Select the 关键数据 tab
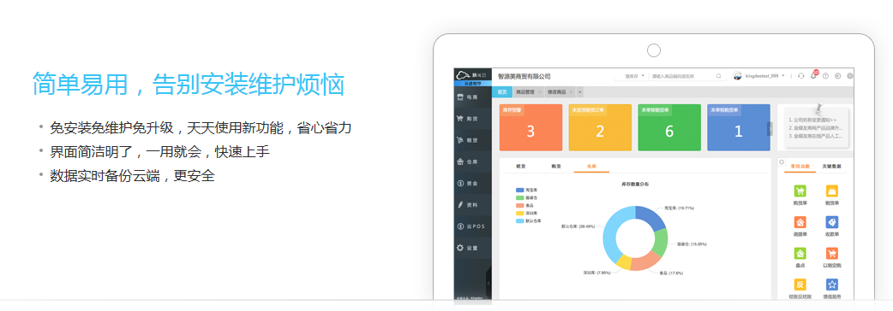893x311 pixels. (831, 167)
